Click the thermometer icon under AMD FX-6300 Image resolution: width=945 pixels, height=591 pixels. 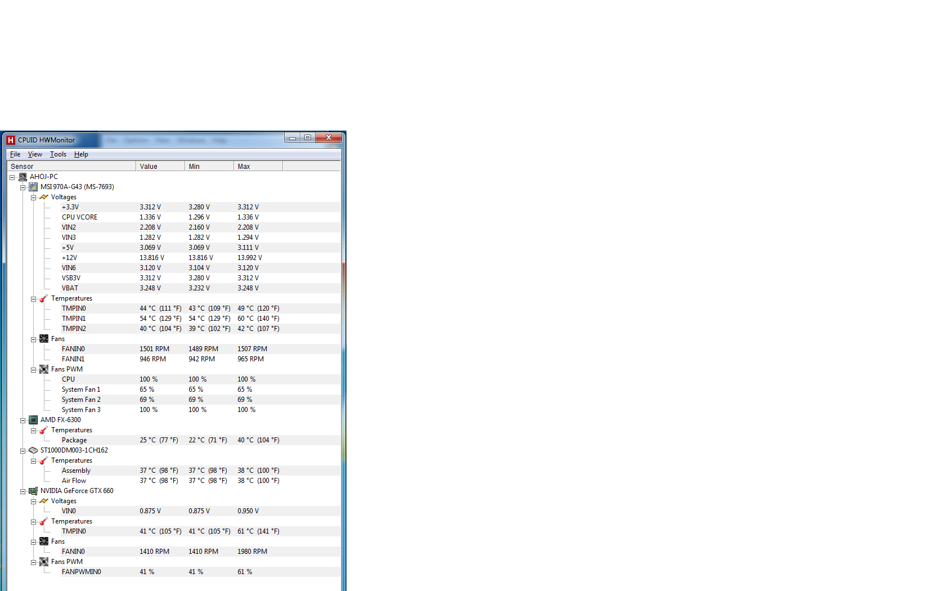(x=44, y=430)
